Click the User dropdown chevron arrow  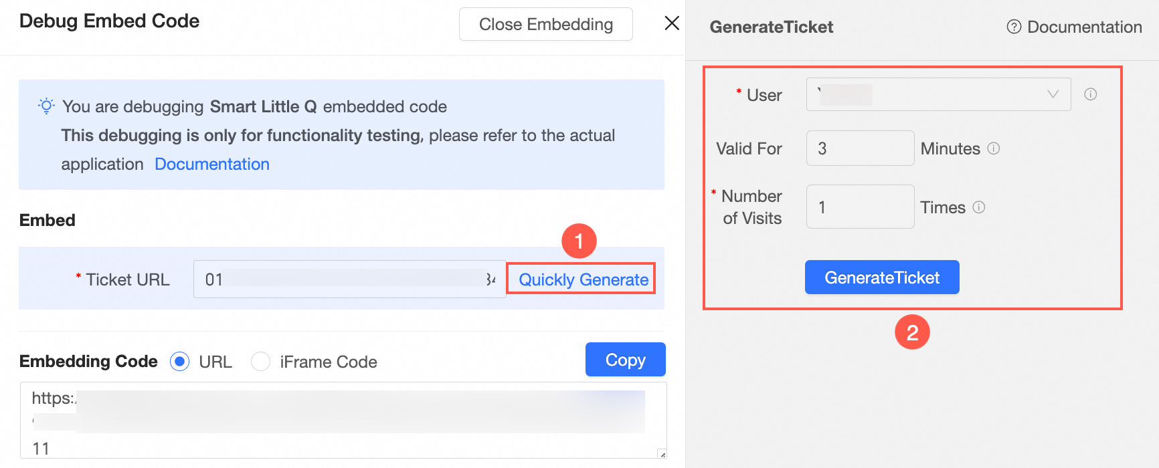1053,95
